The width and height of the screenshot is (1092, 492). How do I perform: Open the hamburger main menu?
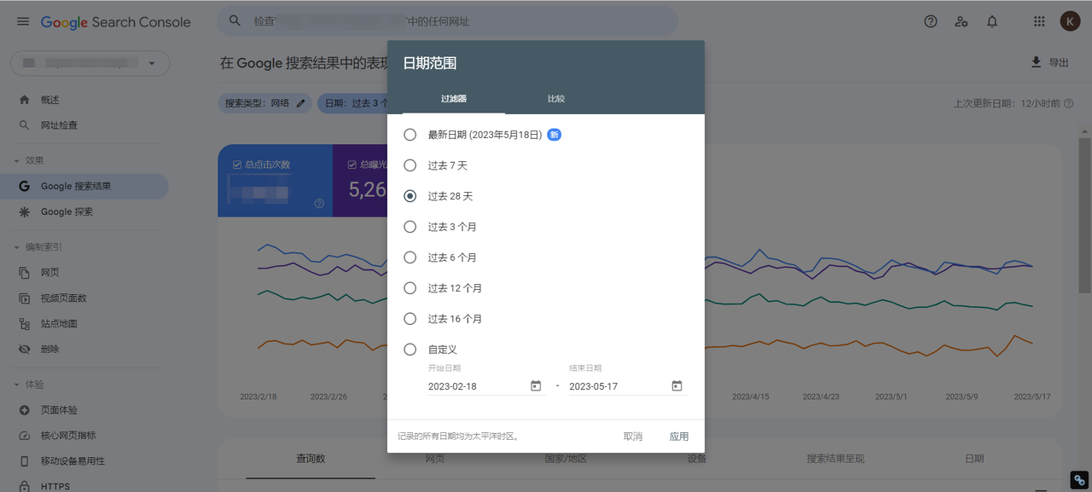[x=23, y=21]
